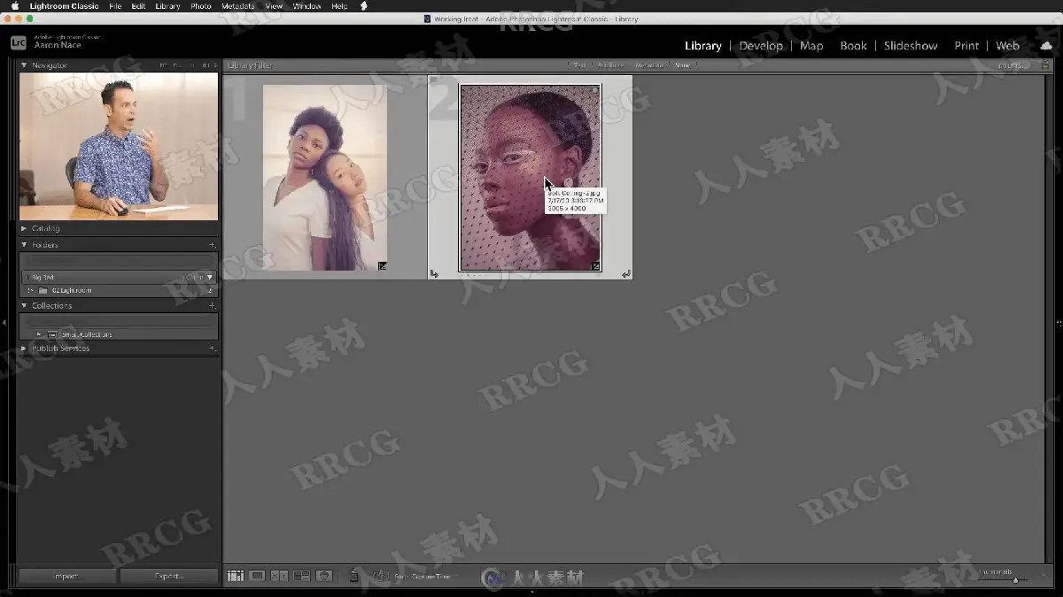Select the Library module tab
This screenshot has height=597, width=1063.
(703, 46)
